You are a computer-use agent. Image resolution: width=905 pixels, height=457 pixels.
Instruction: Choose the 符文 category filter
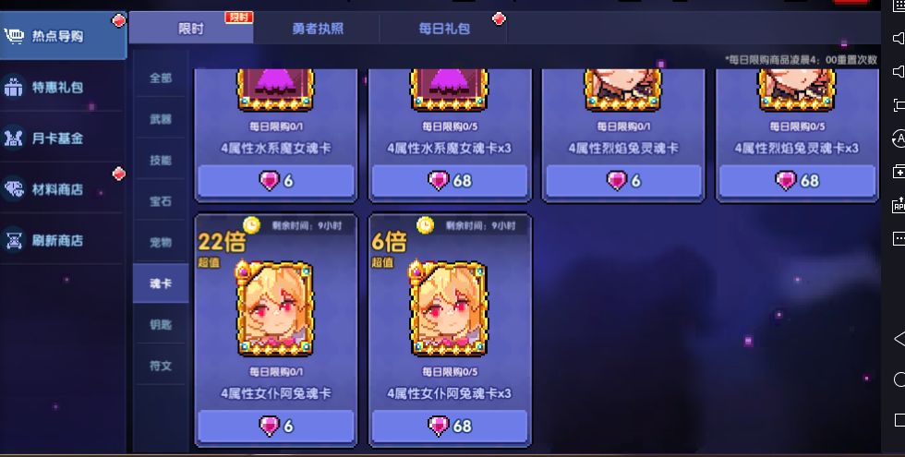pos(161,366)
